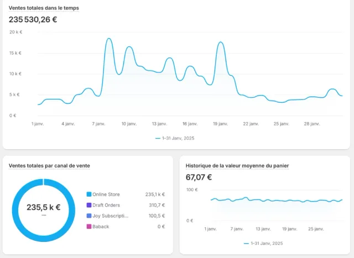
Task: Click the '28 janv.' sales axis label
Action: tap(312, 124)
